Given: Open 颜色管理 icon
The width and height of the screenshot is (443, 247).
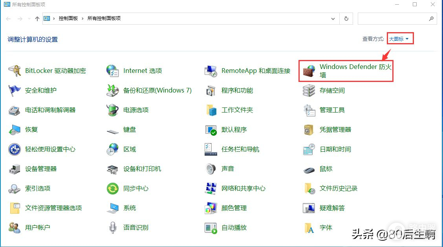Looking at the screenshot, I should coord(211,208).
